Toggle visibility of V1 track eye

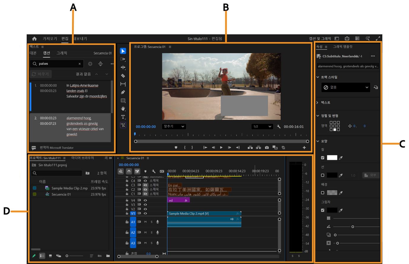[x=145, y=213]
